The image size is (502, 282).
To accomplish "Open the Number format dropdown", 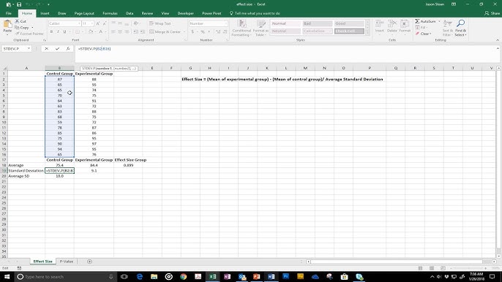I will click(x=225, y=23).
